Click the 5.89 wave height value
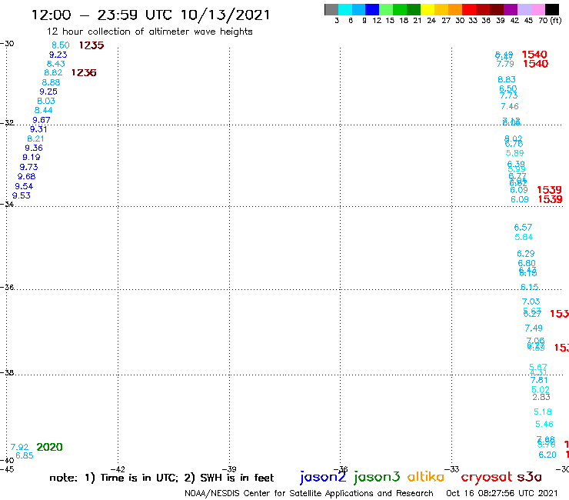Viewport: 569px width, 500px height. pos(514,153)
